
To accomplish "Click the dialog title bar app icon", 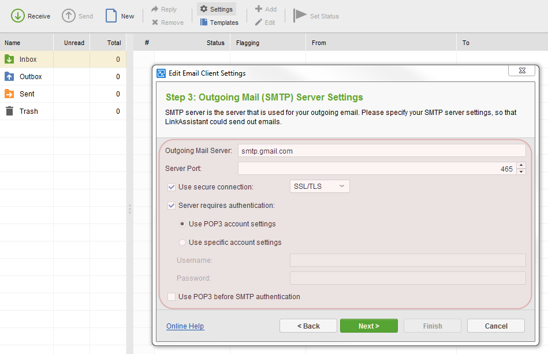I will (161, 73).
